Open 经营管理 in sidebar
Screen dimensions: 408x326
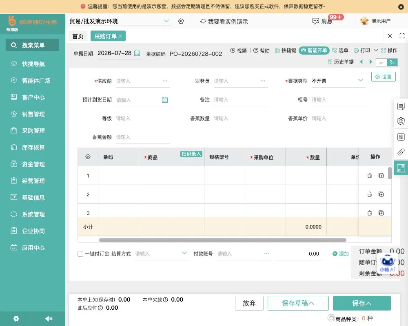33,181
